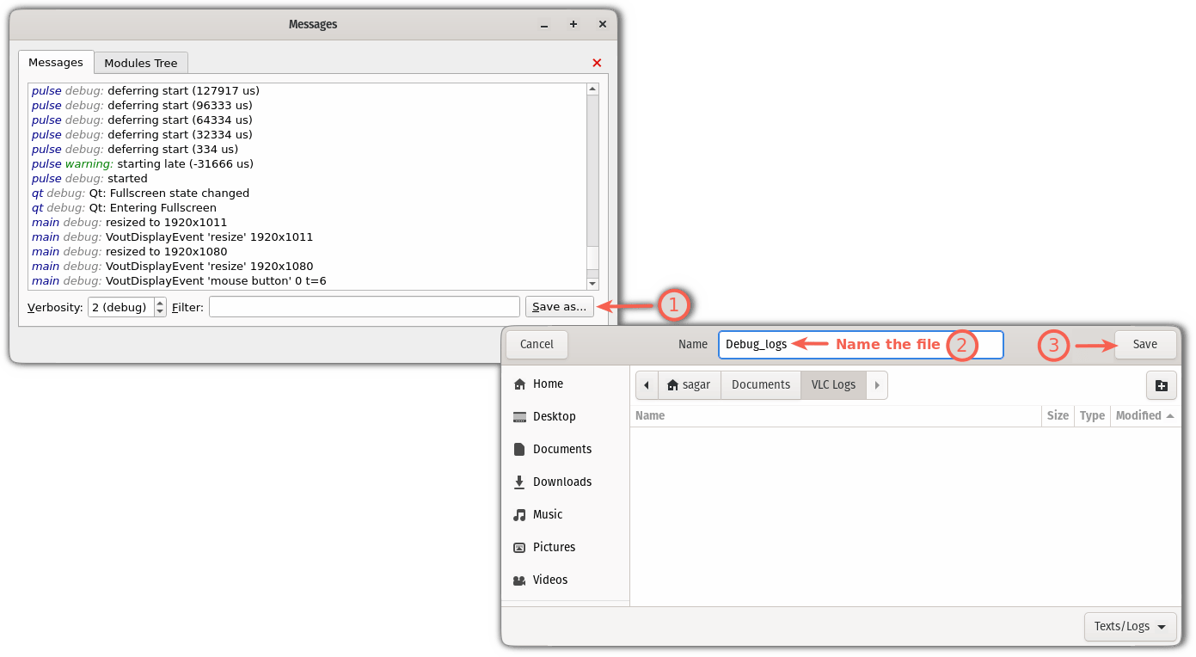1196x657 pixels.
Task: Expand the Texts/Logs file type dropdown
Action: point(1130,626)
